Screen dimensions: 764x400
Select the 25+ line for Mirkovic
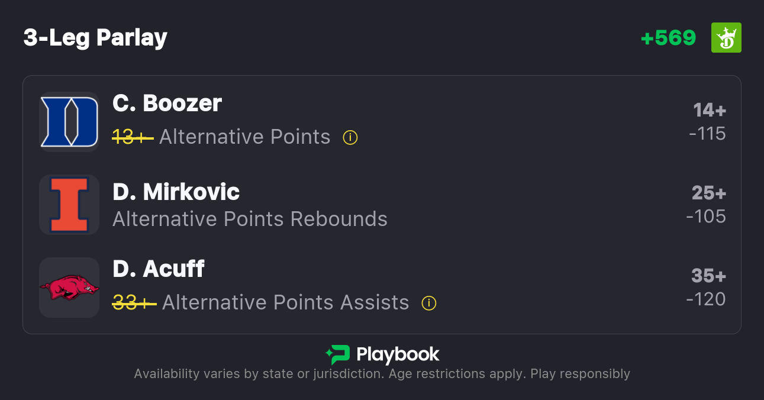pyautogui.click(x=708, y=193)
